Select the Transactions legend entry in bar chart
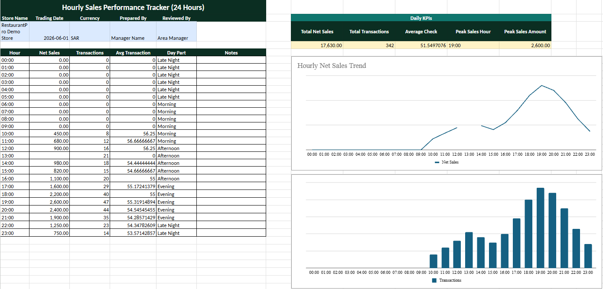The image size is (603, 289). 447,280
